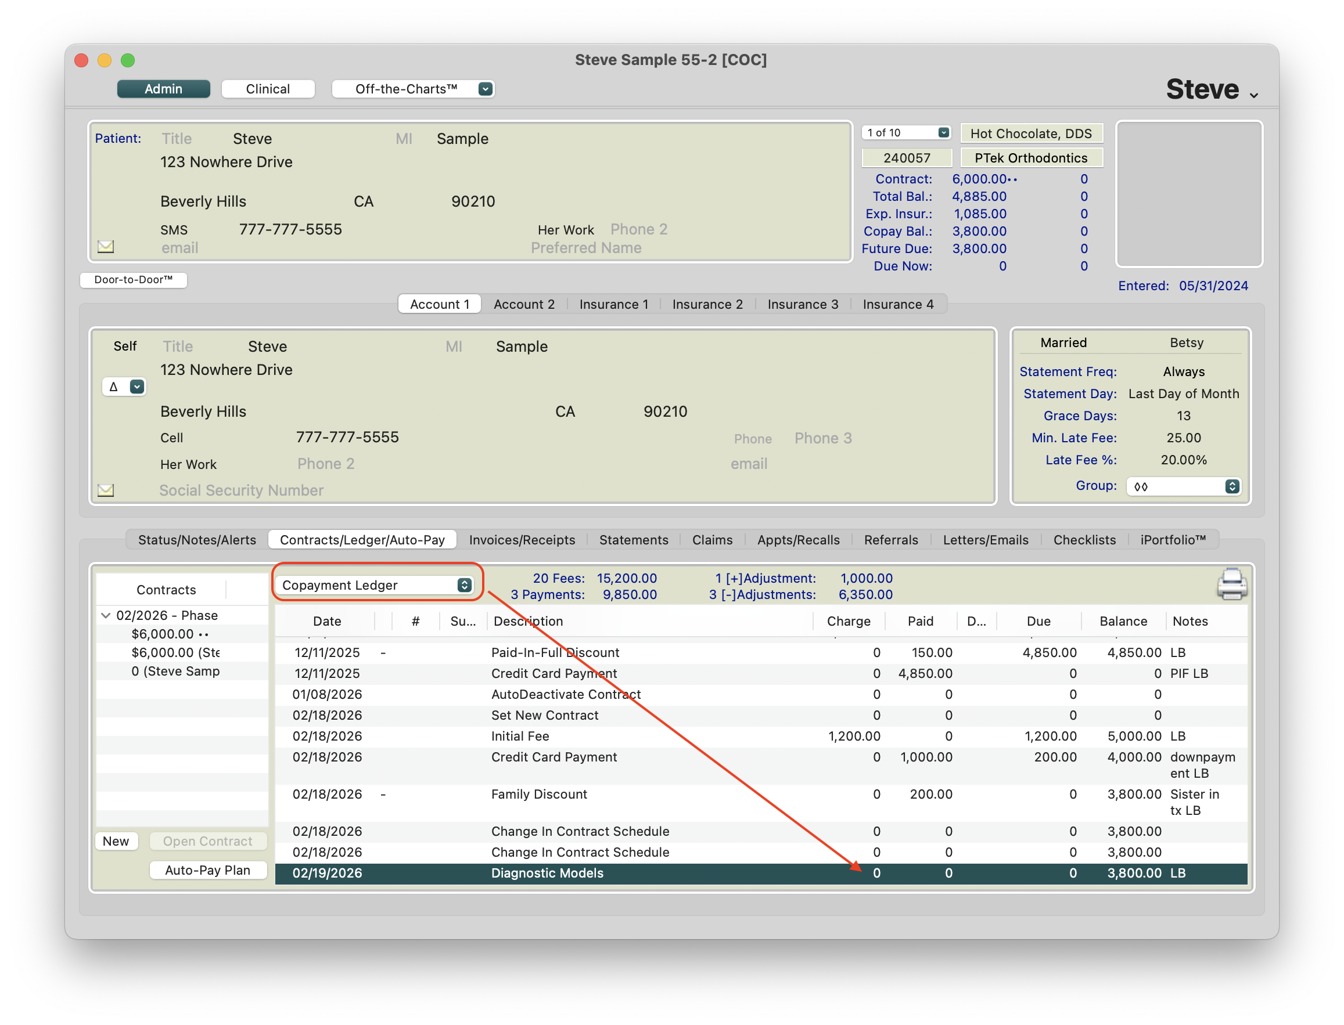This screenshot has height=1025, width=1344.
Task: Click the patient envelope email icon
Action: 106,247
